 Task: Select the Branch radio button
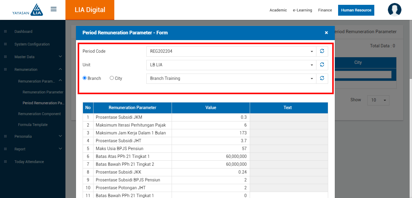pyautogui.click(x=85, y=78)
